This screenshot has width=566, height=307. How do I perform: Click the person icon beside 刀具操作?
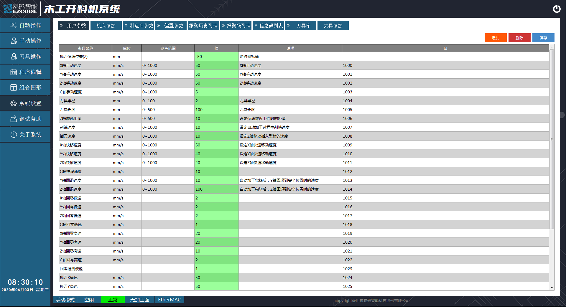(14, 56)
